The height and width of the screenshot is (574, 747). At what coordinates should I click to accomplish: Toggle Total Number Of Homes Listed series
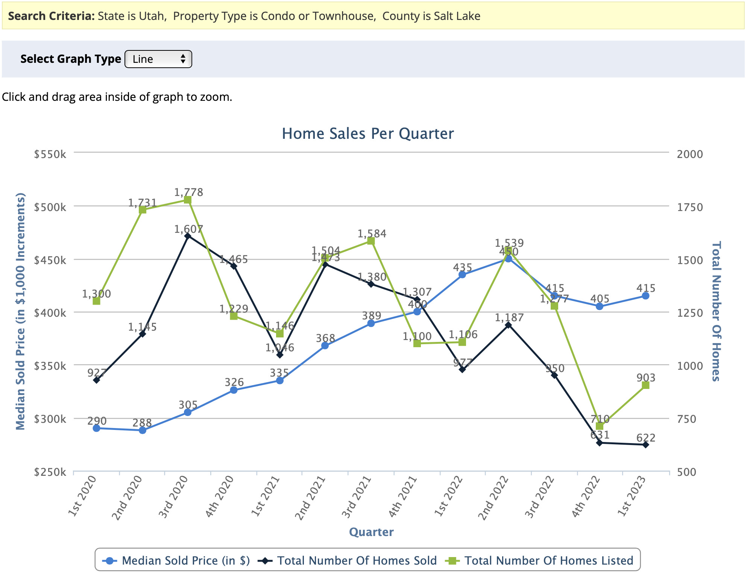[x=539, y=560]
